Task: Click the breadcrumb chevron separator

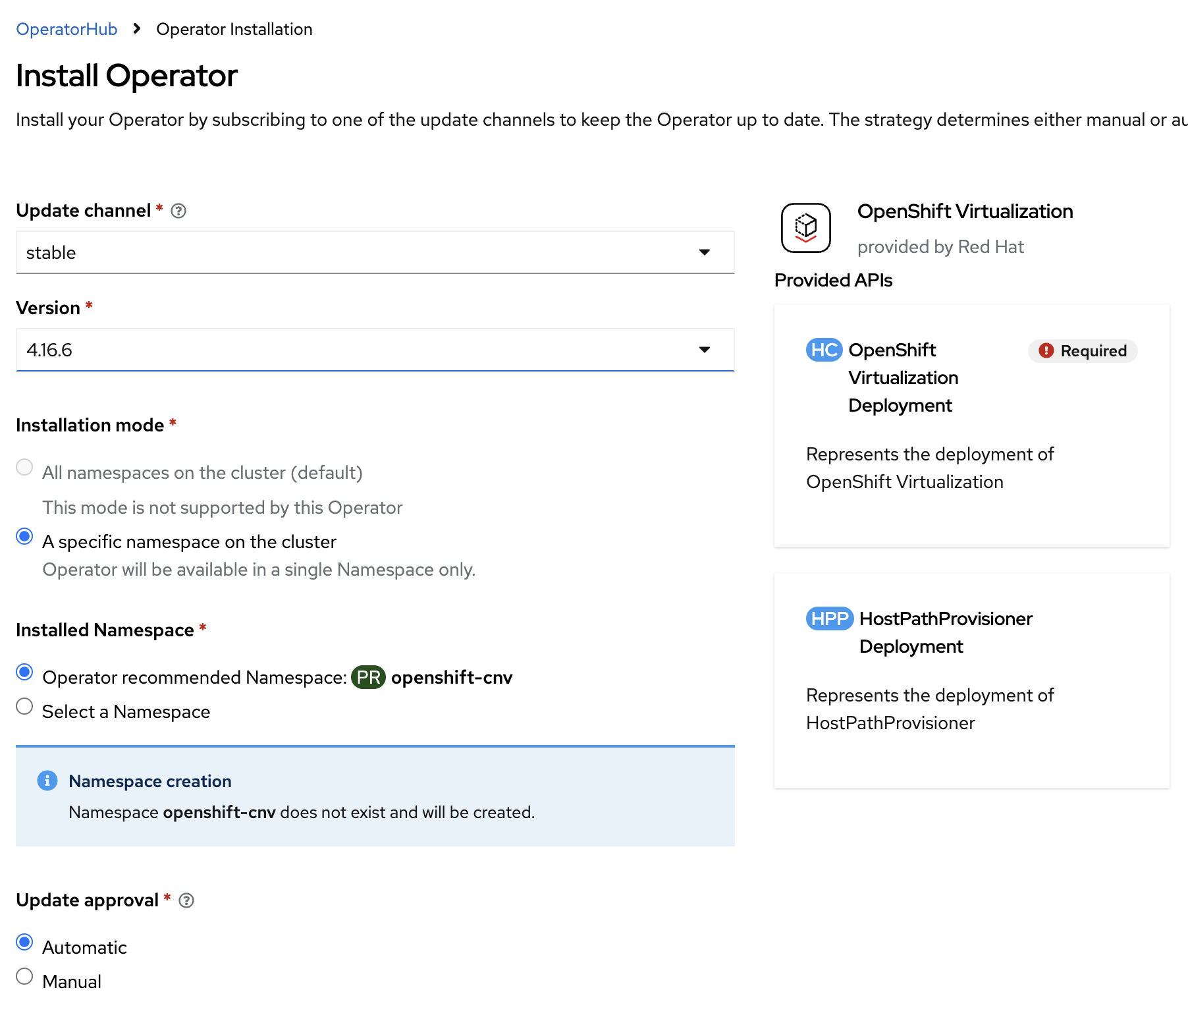Action: pos(137,29)
